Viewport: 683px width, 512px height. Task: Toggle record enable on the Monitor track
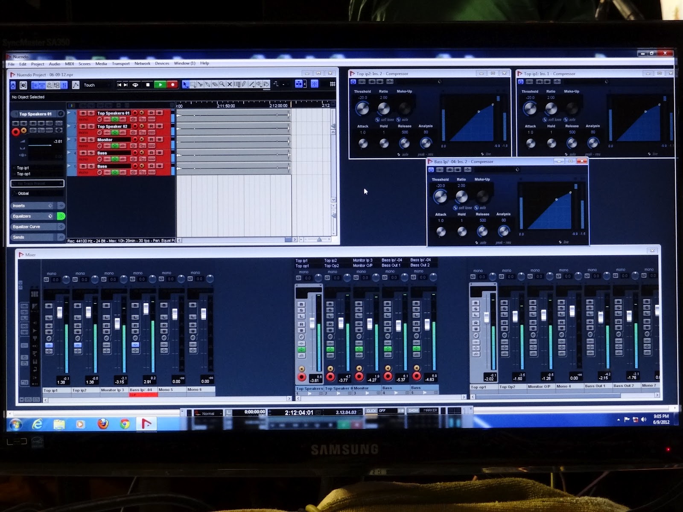point(135,140)
